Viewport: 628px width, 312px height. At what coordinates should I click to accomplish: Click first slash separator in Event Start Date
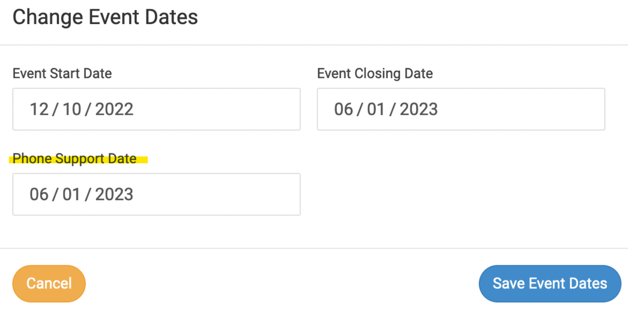[x=55, y=109]
